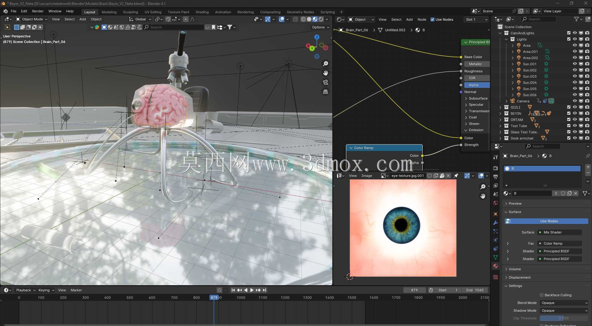Jump to the timeline end frame
Screen dimensions: 592x326
pyautogui.click(x=265, y=290)
